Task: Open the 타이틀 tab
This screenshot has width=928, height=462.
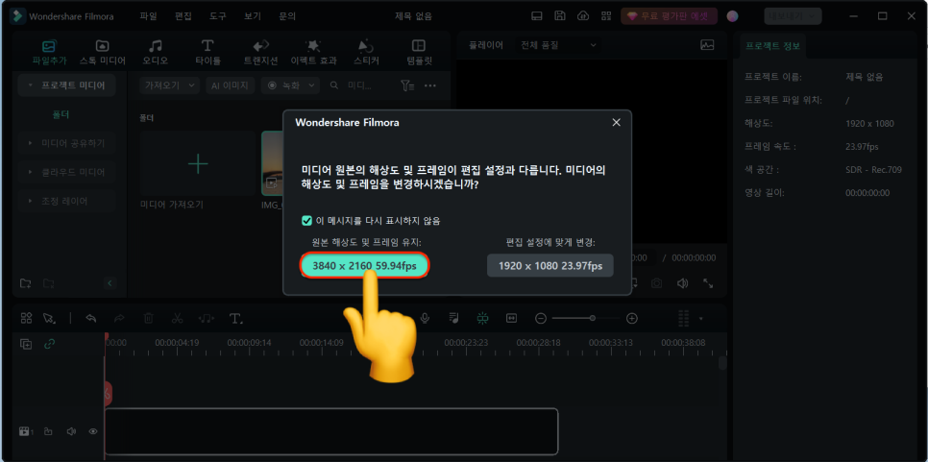Action: tap(208, 52)
